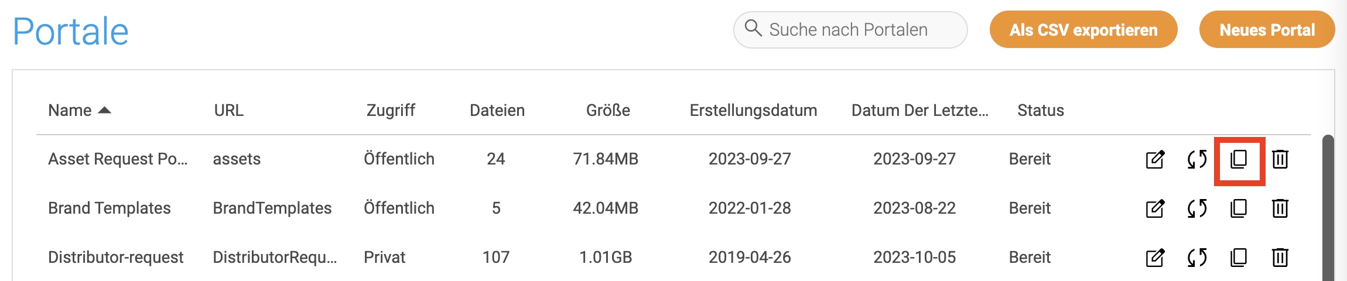Delete the Distributor-request portal
The width and height of the screenshot is (1347, 281).
[x=1280, y=258]
